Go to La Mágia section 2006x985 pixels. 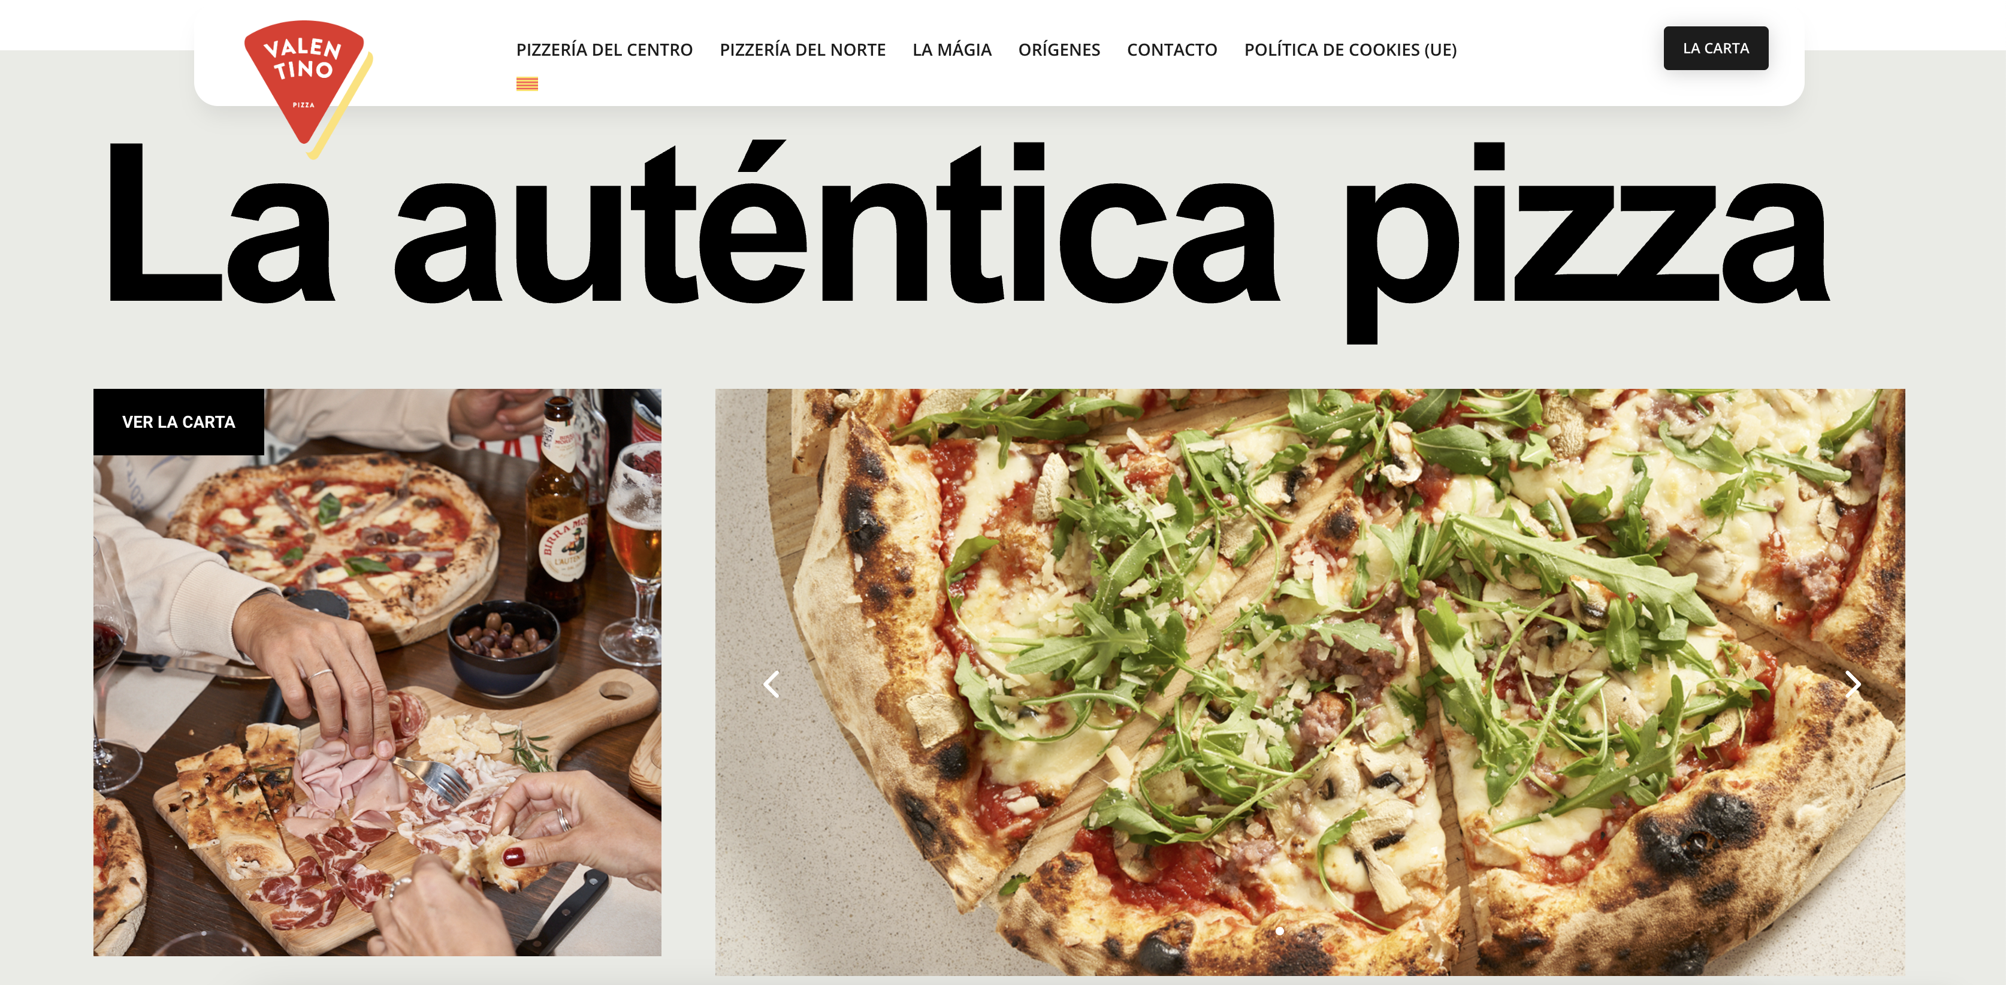(x=951, y=49)
